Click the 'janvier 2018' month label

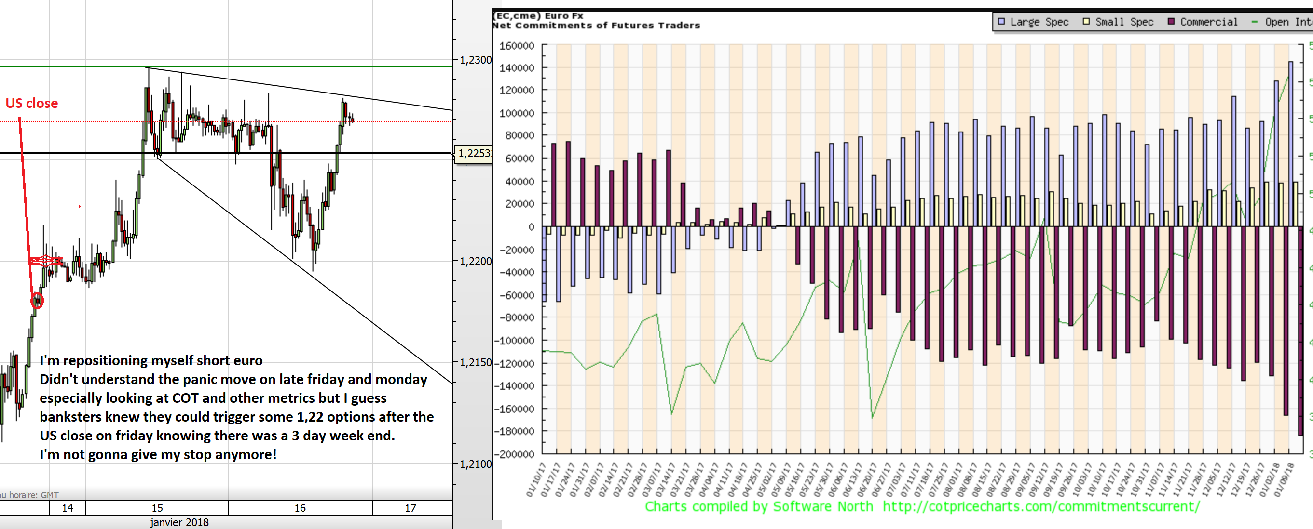pyautogui.click(x=179, y=522)
